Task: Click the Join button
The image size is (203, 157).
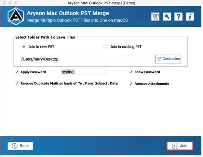Action: (x=180, y=146)
